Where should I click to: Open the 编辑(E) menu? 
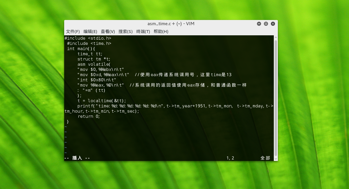[90, 32]
